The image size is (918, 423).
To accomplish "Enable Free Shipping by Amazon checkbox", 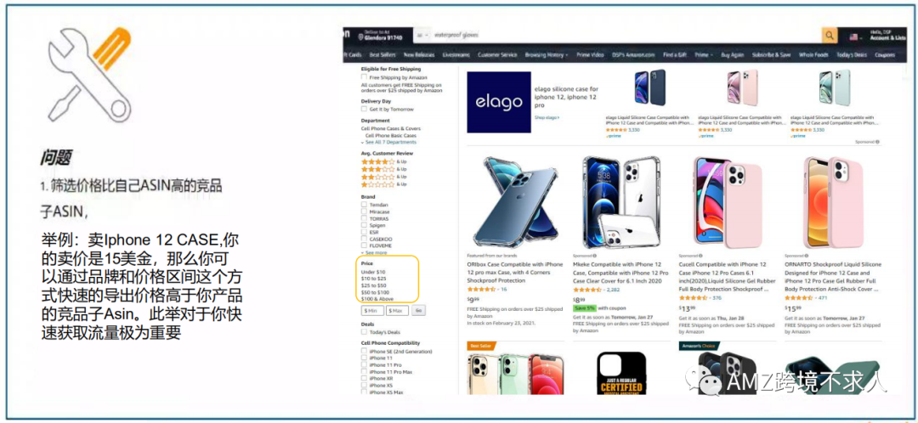I will [364, 77].
